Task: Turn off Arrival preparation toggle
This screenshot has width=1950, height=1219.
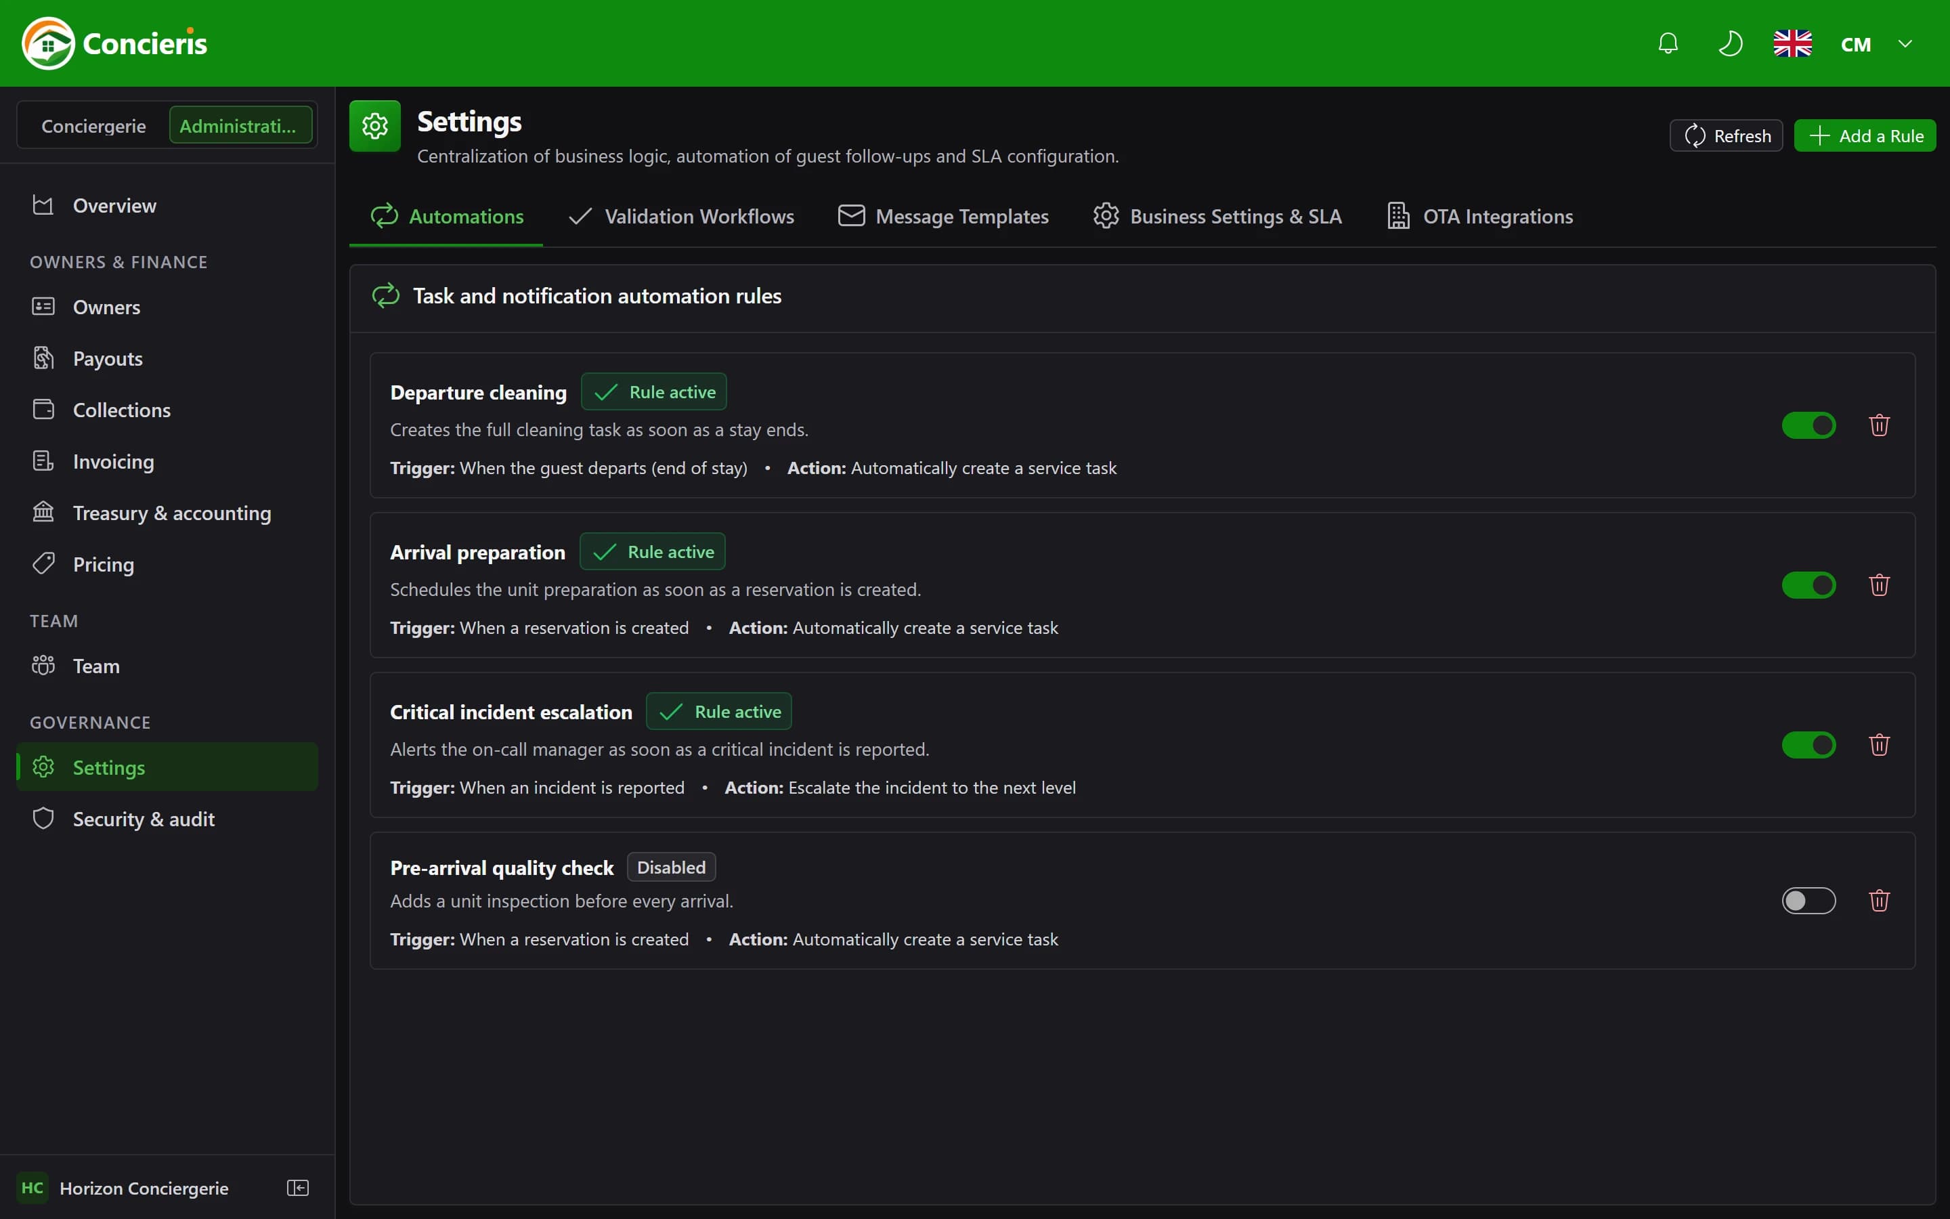Action: point(1808,584)
